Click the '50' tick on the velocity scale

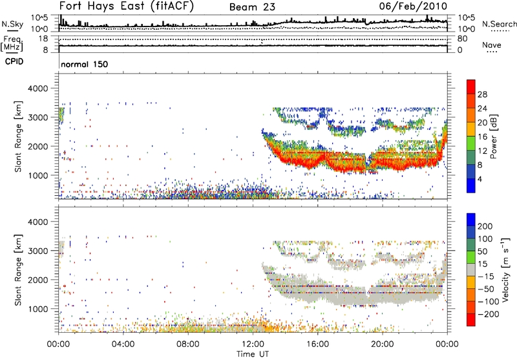[482, 251]
